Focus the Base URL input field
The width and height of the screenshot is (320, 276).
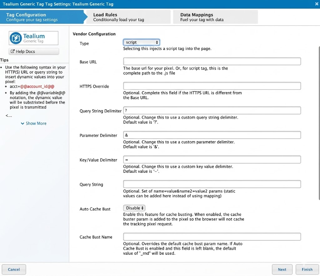(x=212, y=61)
